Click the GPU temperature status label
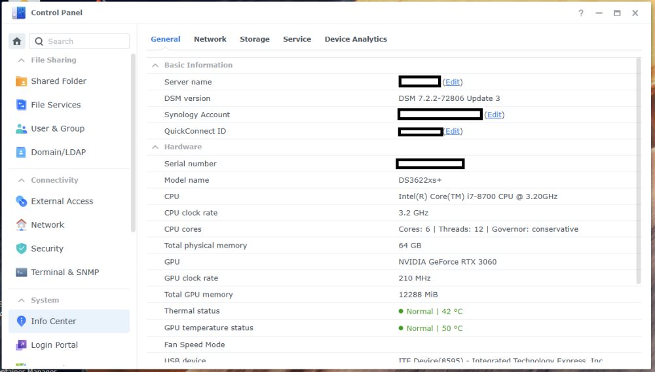The image size is (655, 372). (208, 328)
